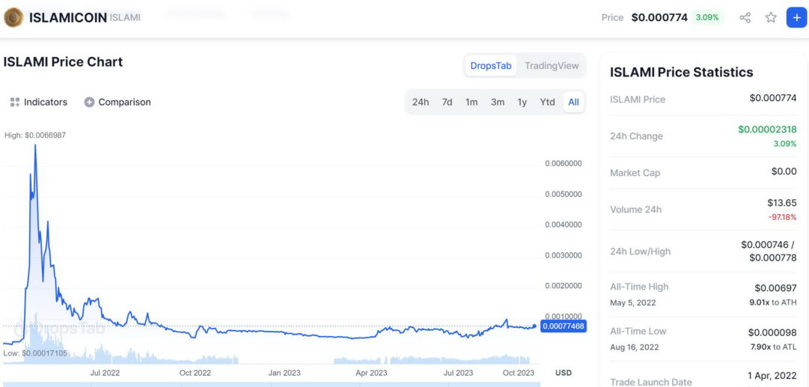Click the All-Time High value $0.00697
Screen dimensions: 809x387
(x=775, y=287)
